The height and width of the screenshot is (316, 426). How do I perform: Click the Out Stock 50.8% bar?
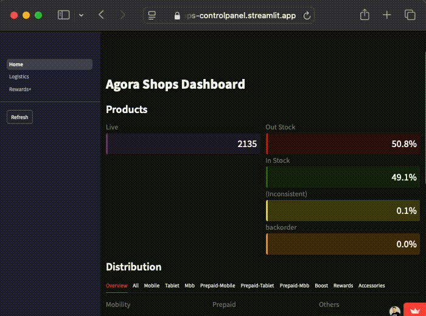point(343,144)
